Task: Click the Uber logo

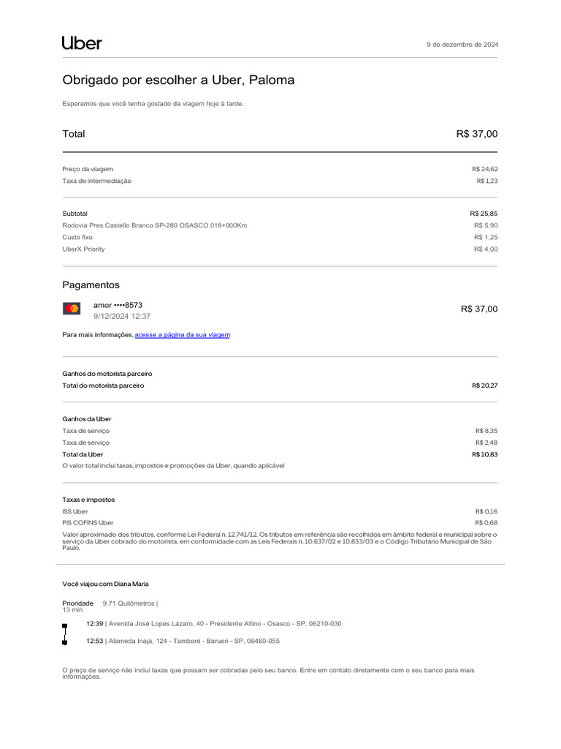Action: click(82, 43)
